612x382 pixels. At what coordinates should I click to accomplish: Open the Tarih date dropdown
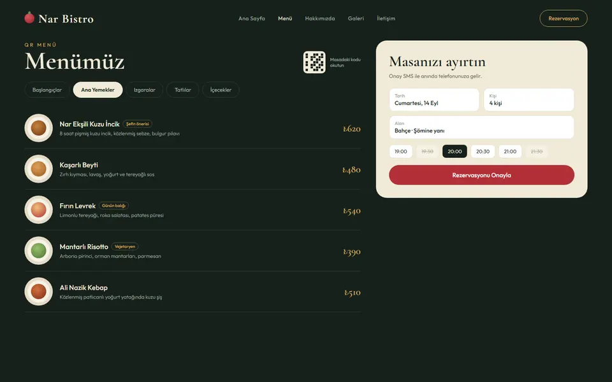[434, 100]
